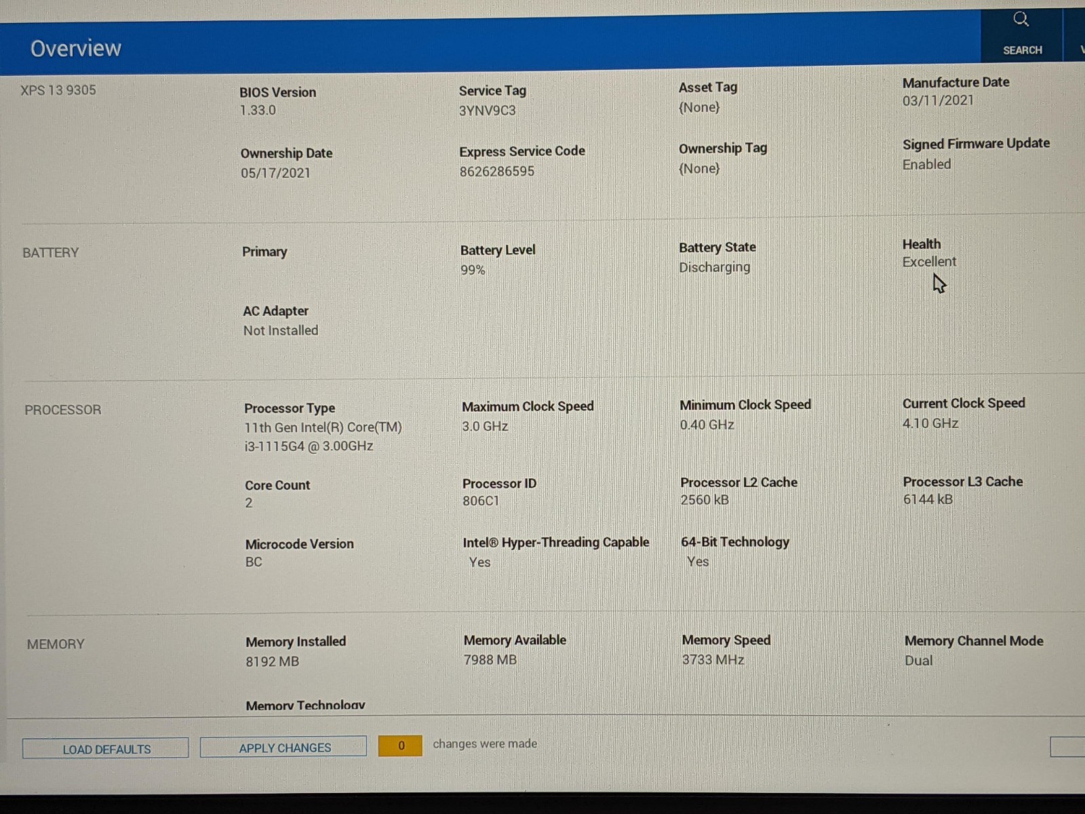Viewport: 1085px width, 814px height.
Task: Select the 'Dual' memory channel mode value
Action: pyautogui.click(x=918, y=661)
